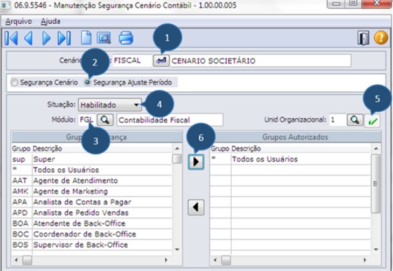The height and width of the screenshot is (271, 393).
Task: Select the Agente de Marketing row
Action: pos(91,191)
